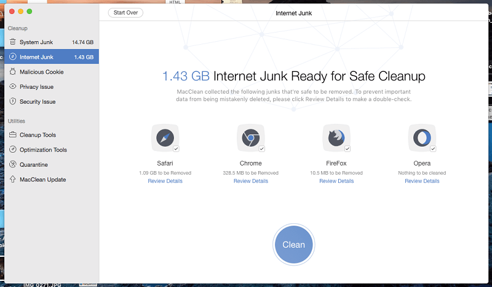Open Cleanup Tools utilities

[x=52, y=134]
